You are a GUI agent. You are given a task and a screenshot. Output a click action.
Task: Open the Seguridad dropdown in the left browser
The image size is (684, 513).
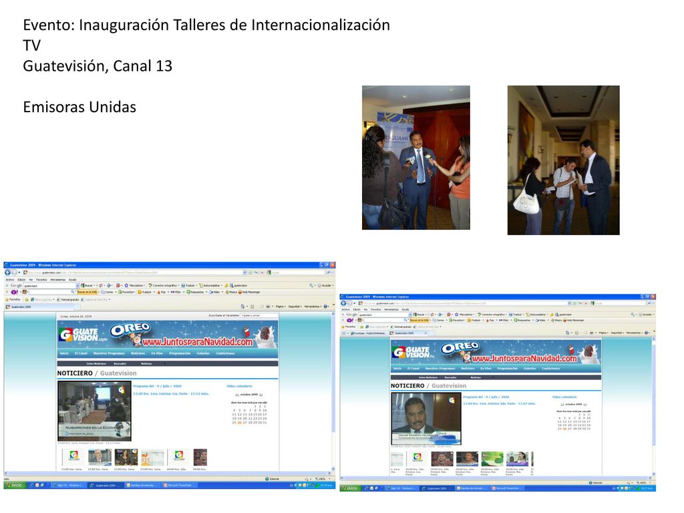(x=295, y=306)
